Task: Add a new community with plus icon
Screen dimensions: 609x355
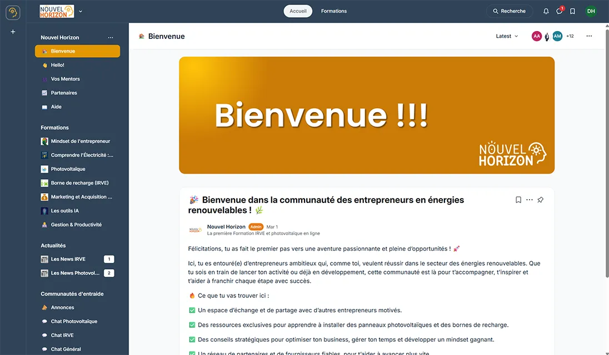Action: 13,32
